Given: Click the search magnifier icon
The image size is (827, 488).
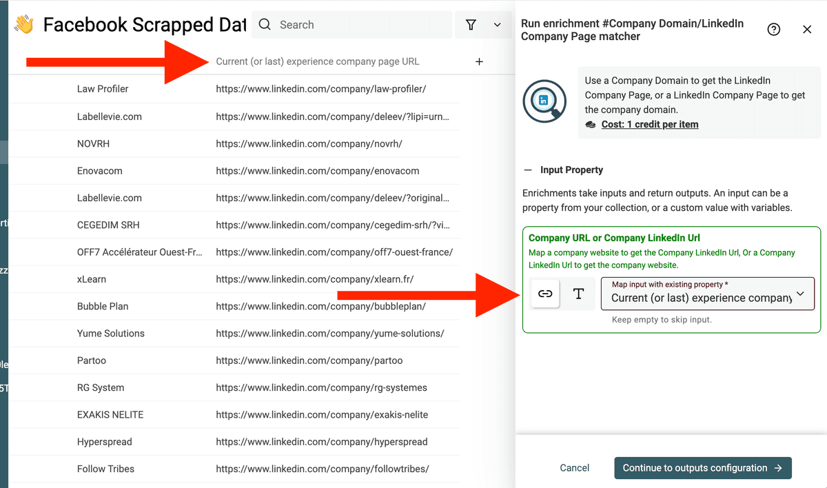Looking at the screenshot, I should (265, 25).
